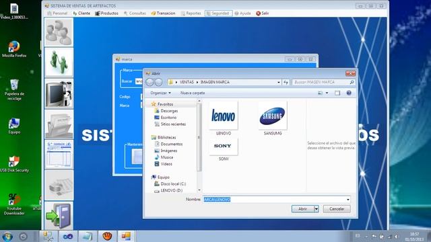Open the Reportes menu

tap(191, 13)
